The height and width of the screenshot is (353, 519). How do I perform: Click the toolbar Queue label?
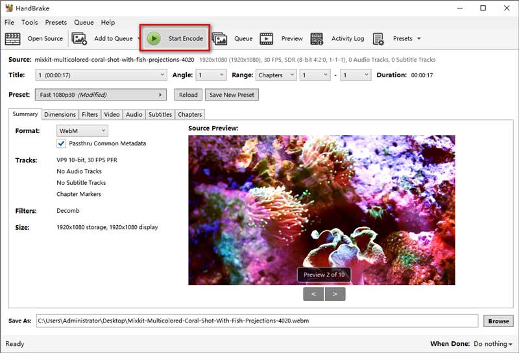click(243, 39)
